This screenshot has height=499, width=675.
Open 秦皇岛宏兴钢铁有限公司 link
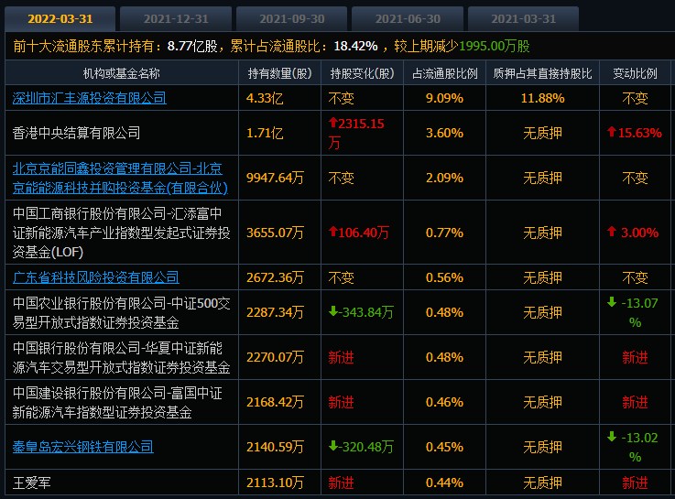[83, 447]
